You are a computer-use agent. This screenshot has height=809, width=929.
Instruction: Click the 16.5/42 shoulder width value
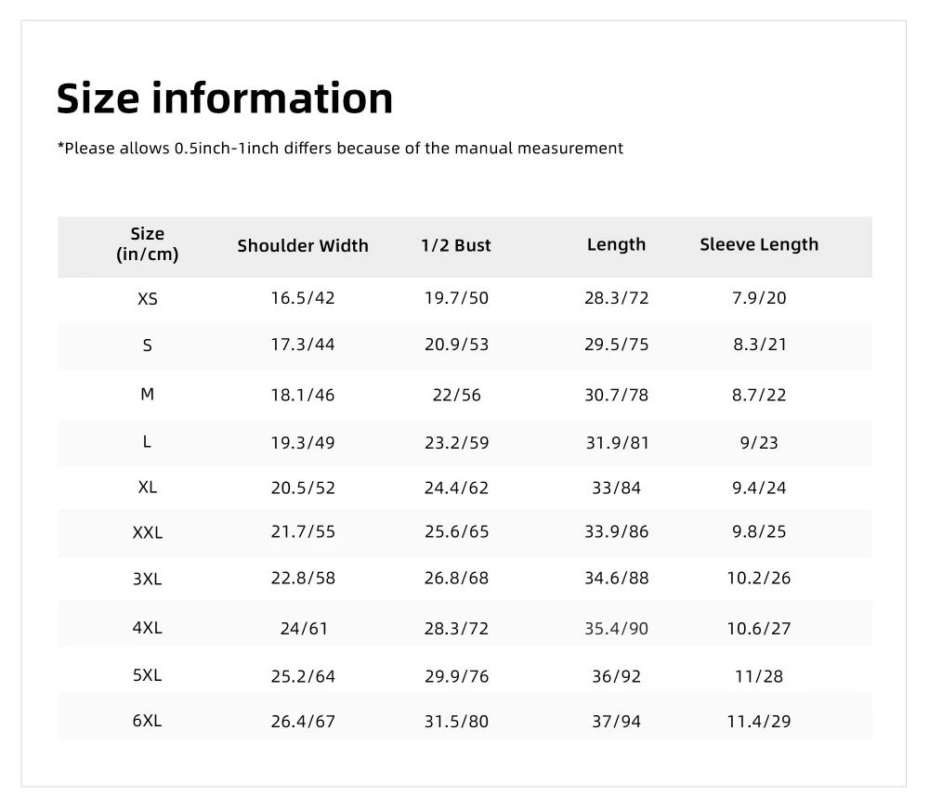click(303, 298)
